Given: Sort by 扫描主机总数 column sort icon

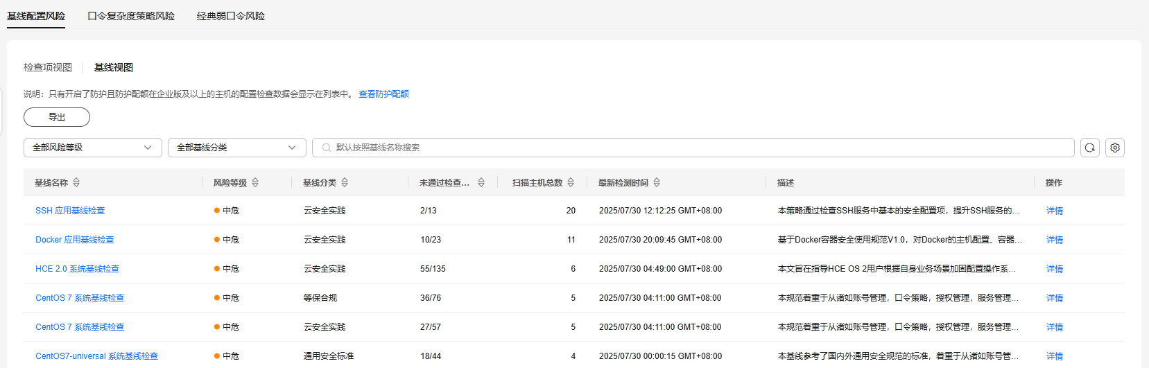Looking at the screenshot, I should (x=571, y=182).
